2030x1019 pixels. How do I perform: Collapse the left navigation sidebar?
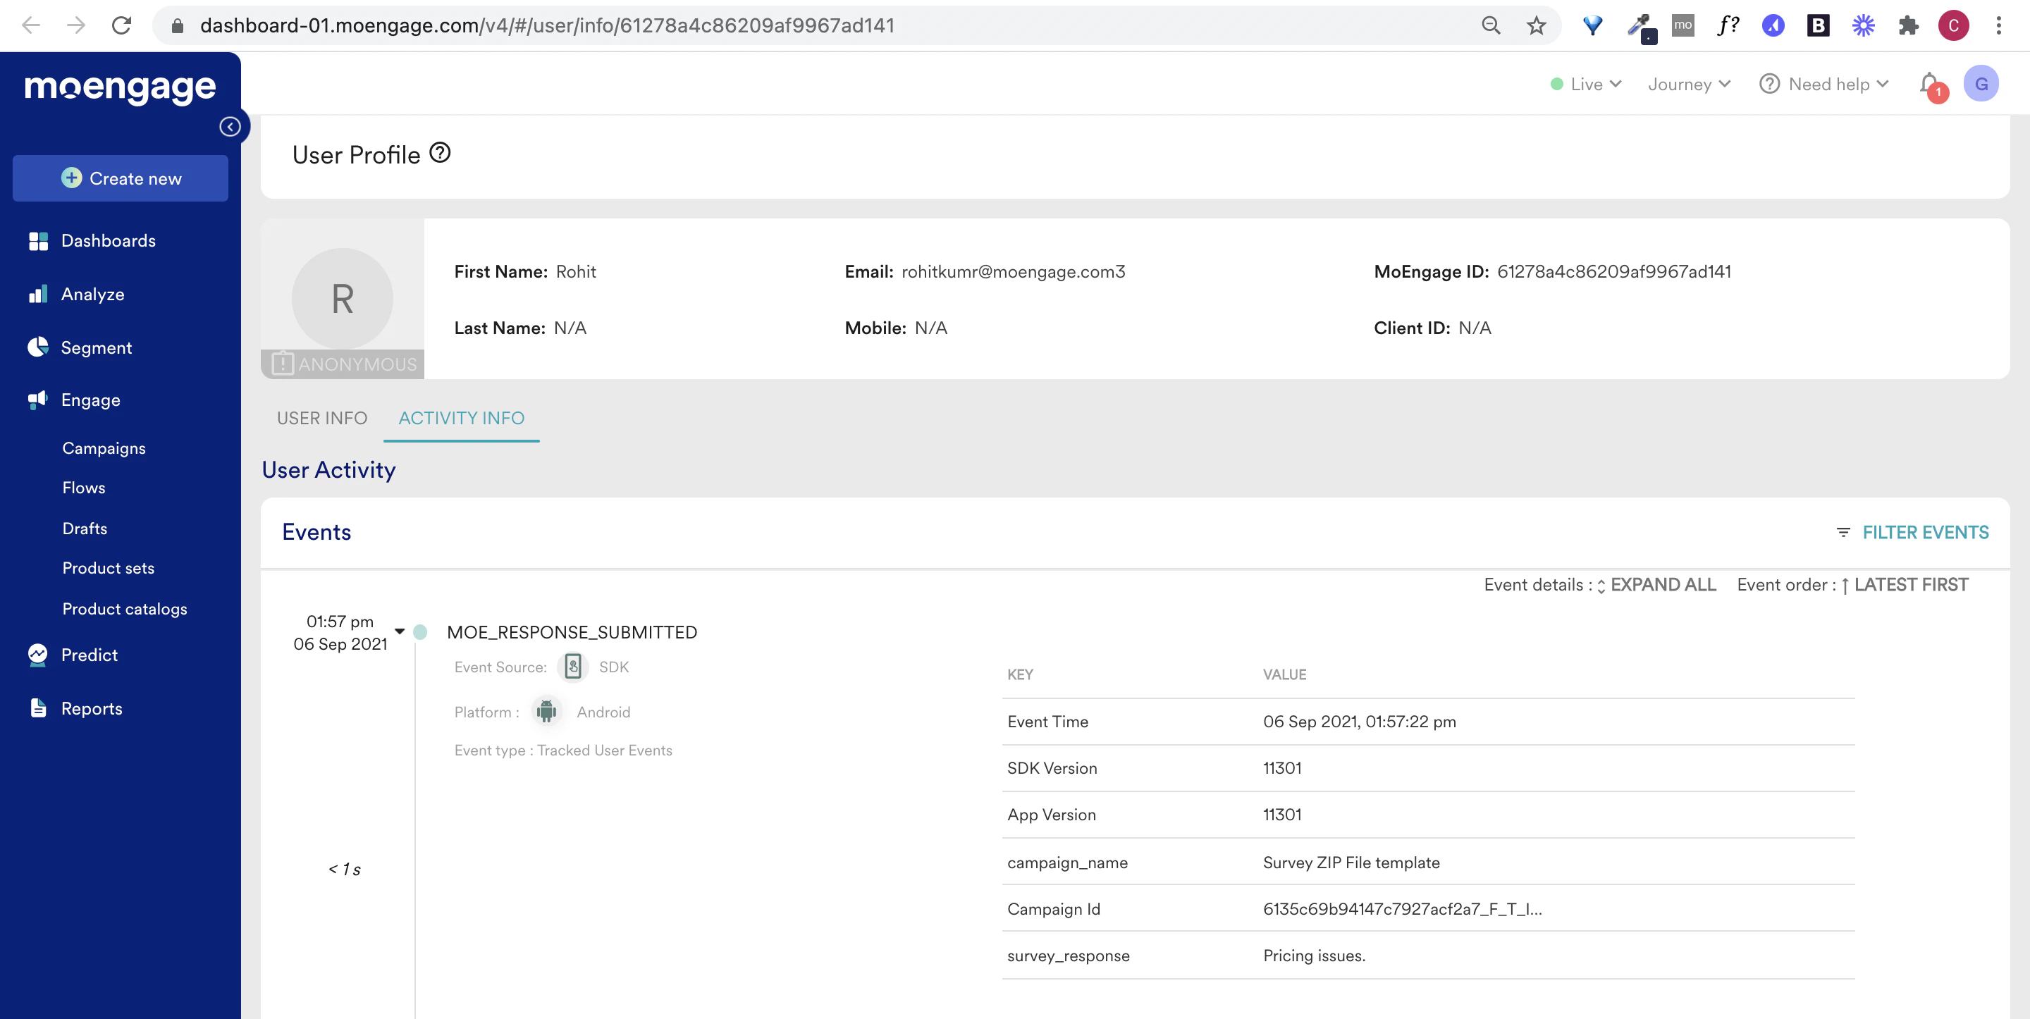pyautogui.click(x=230, y=126)
